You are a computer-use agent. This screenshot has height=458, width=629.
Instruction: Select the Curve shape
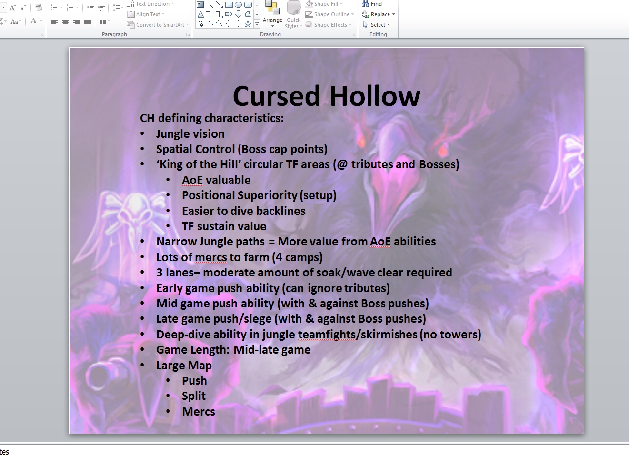(220, 24)
